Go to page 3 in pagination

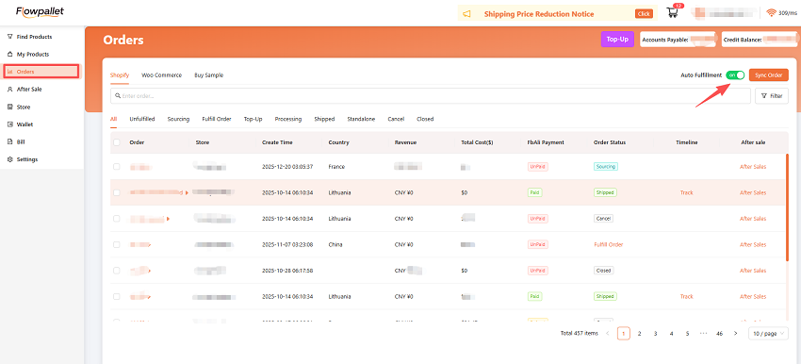coord(656,333)
